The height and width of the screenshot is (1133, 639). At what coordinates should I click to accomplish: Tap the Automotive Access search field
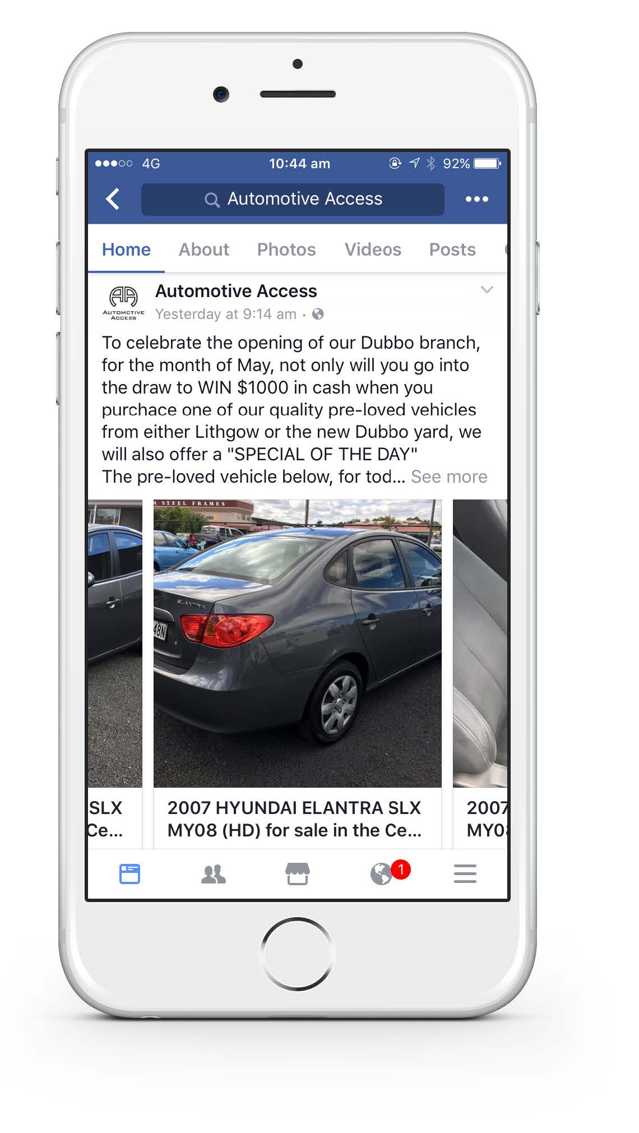click(x=293, y=200)
